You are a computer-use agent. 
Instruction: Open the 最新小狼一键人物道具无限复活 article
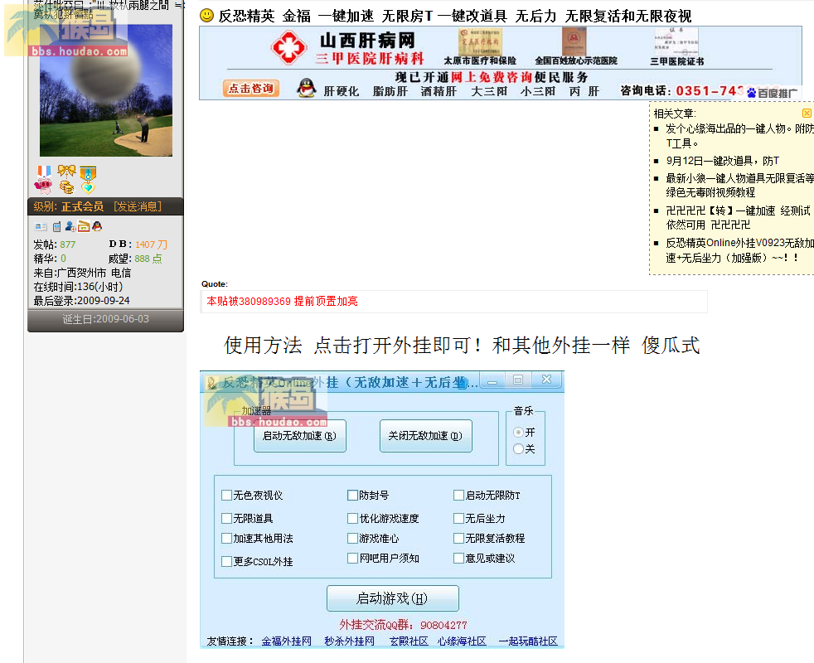pos(739,186)
